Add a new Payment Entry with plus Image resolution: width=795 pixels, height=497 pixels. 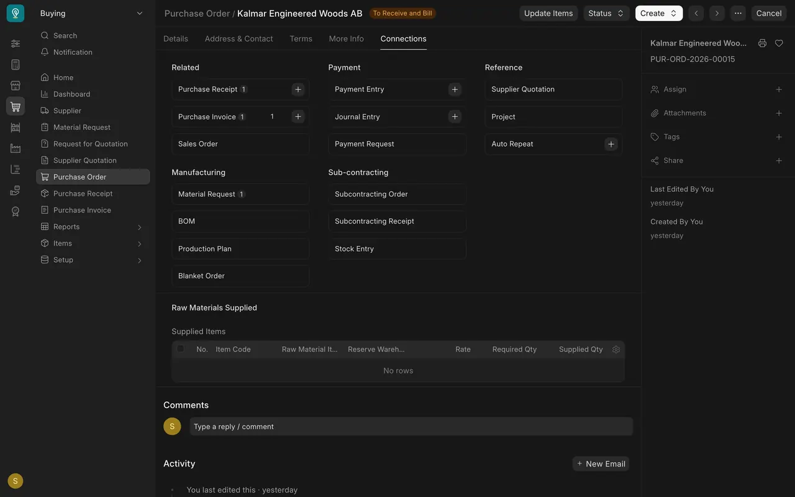click(x=455, y=89)
